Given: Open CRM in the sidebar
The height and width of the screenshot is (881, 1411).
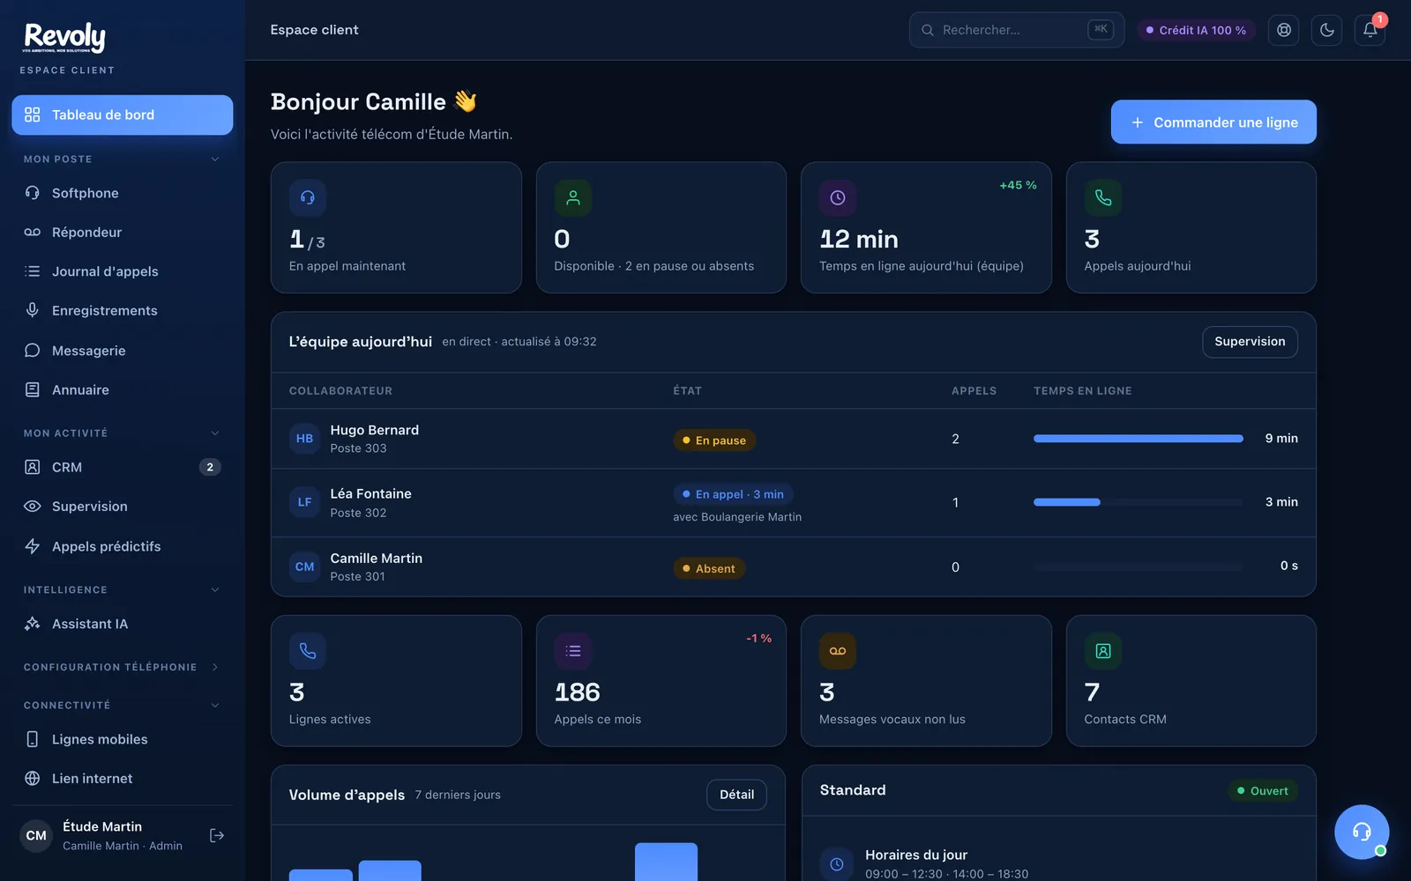Looking at the screenshot, I should (123, 467).
